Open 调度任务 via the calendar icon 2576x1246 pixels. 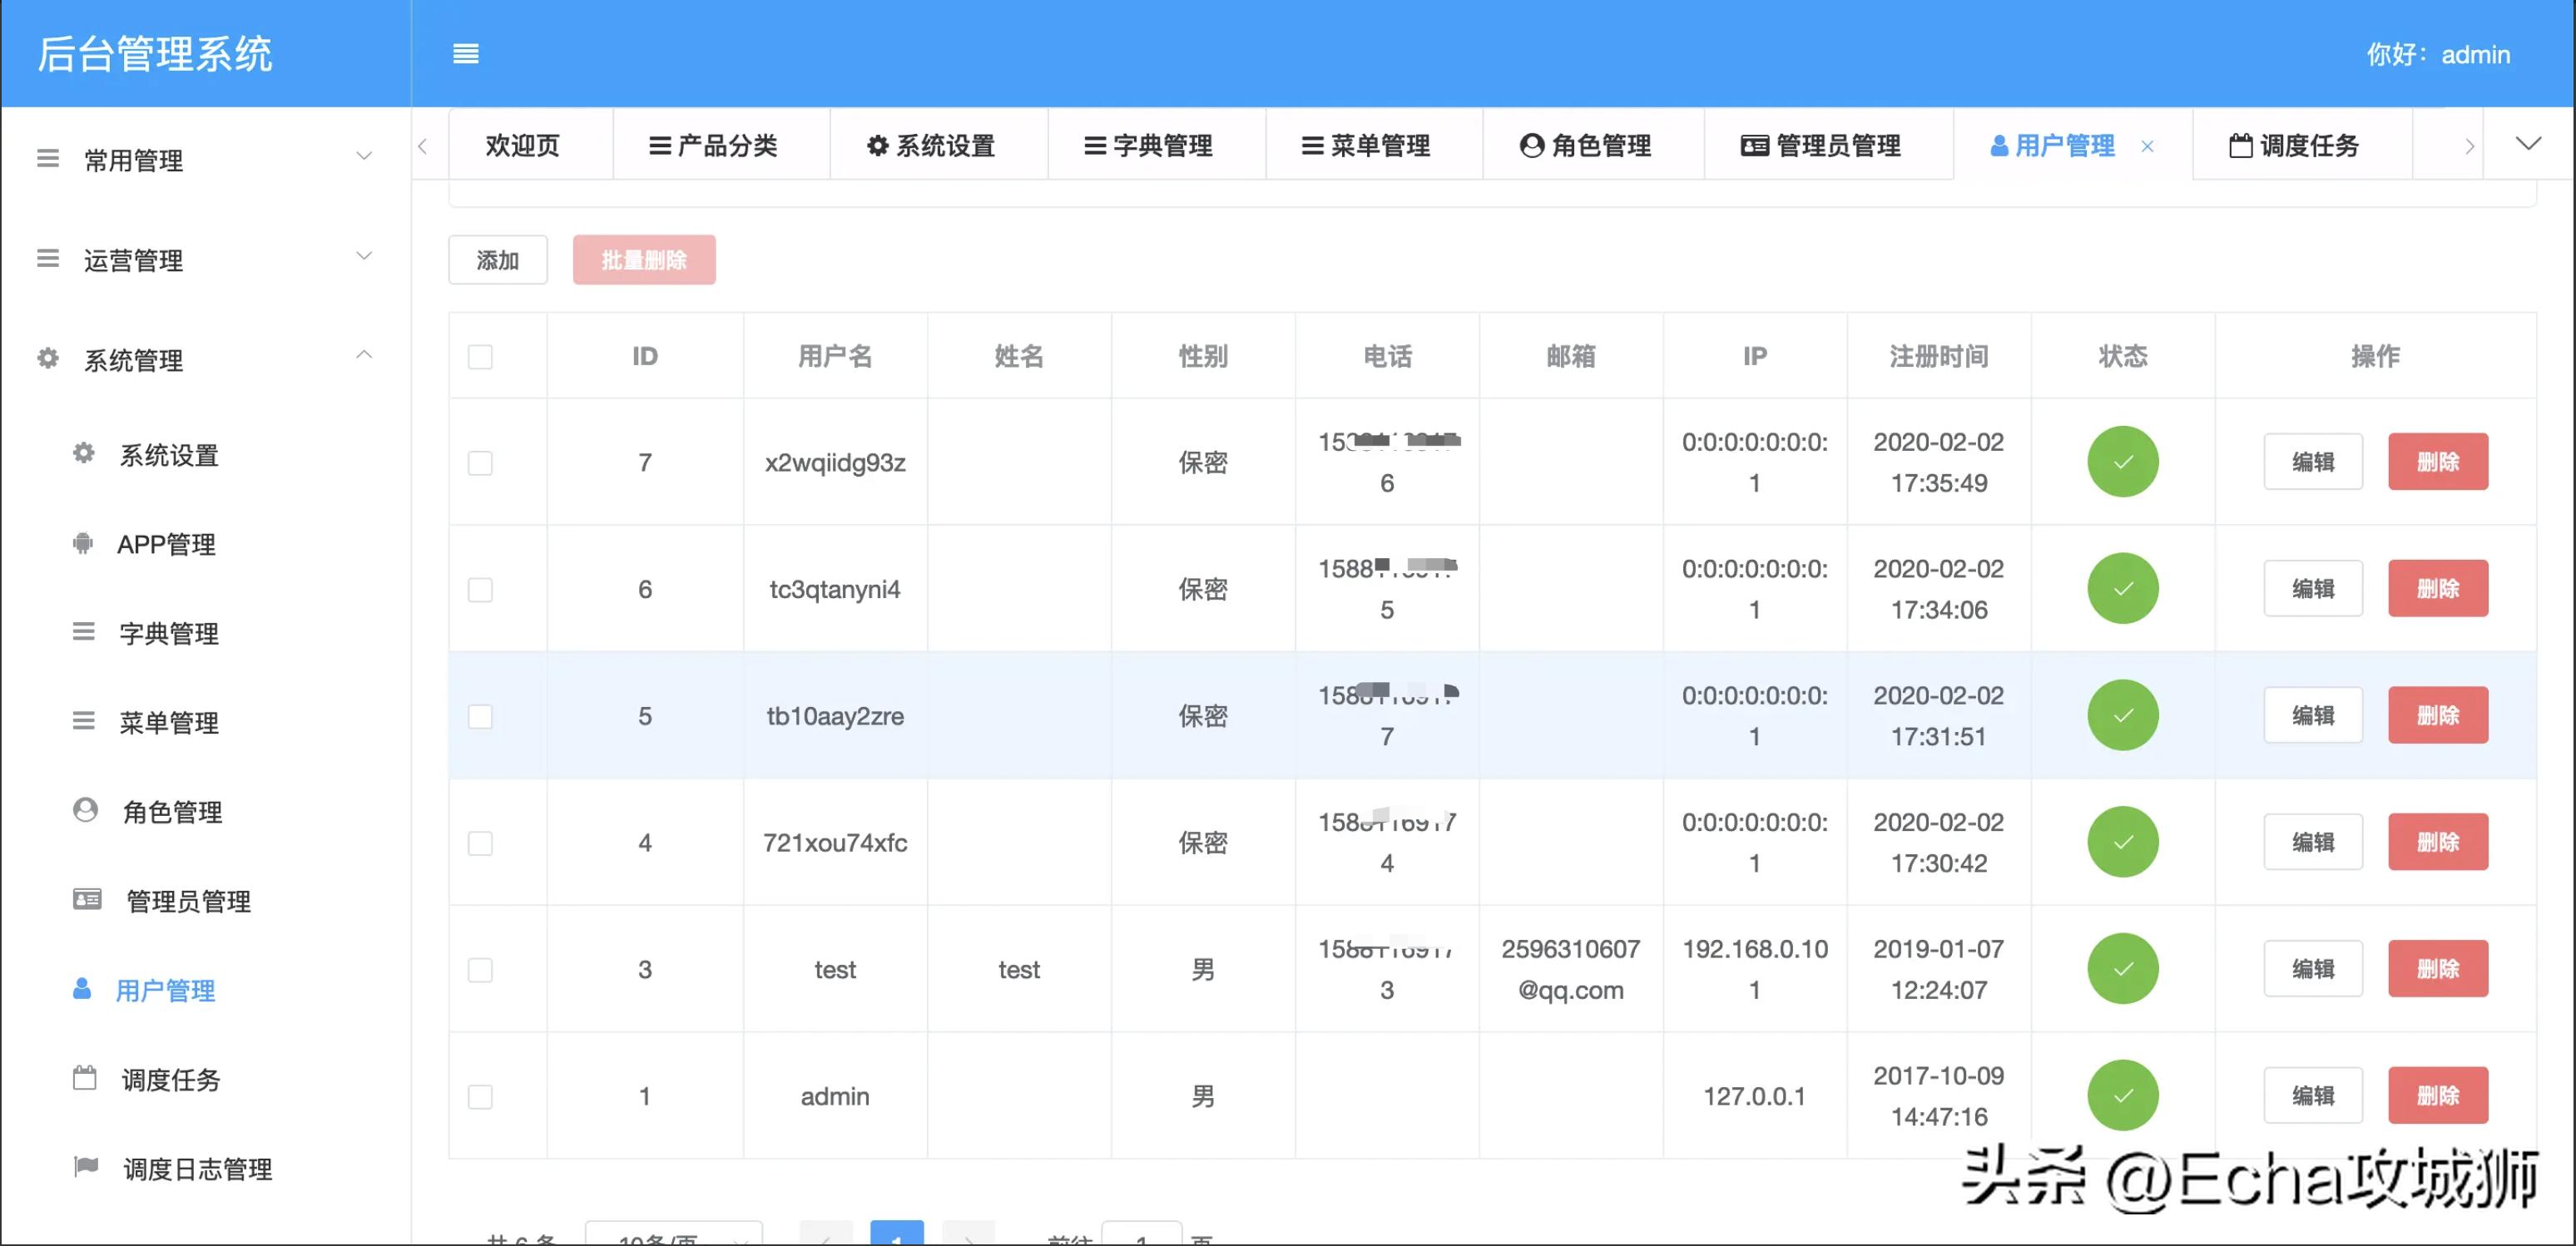point(84,1079)
